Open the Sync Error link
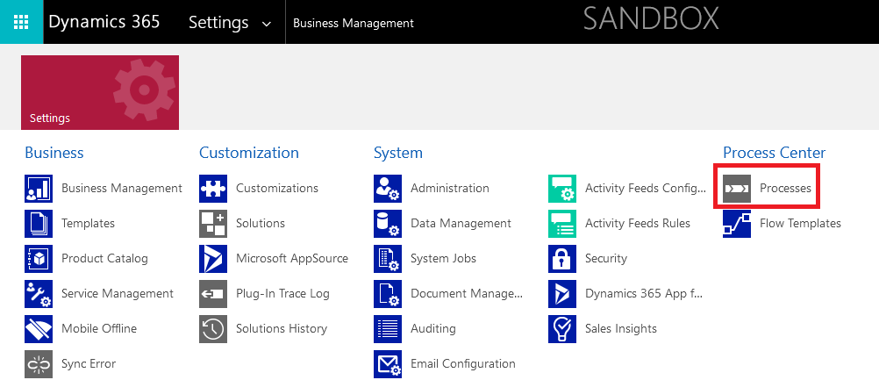 89,363
